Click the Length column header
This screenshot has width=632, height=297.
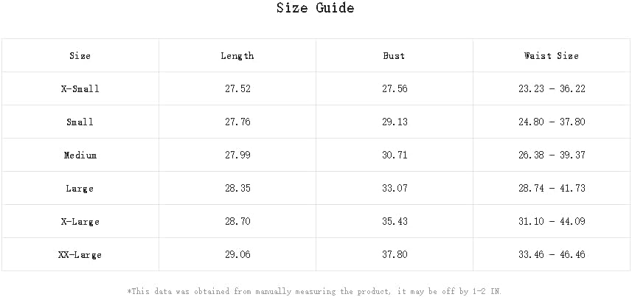[x=237, y=56]
